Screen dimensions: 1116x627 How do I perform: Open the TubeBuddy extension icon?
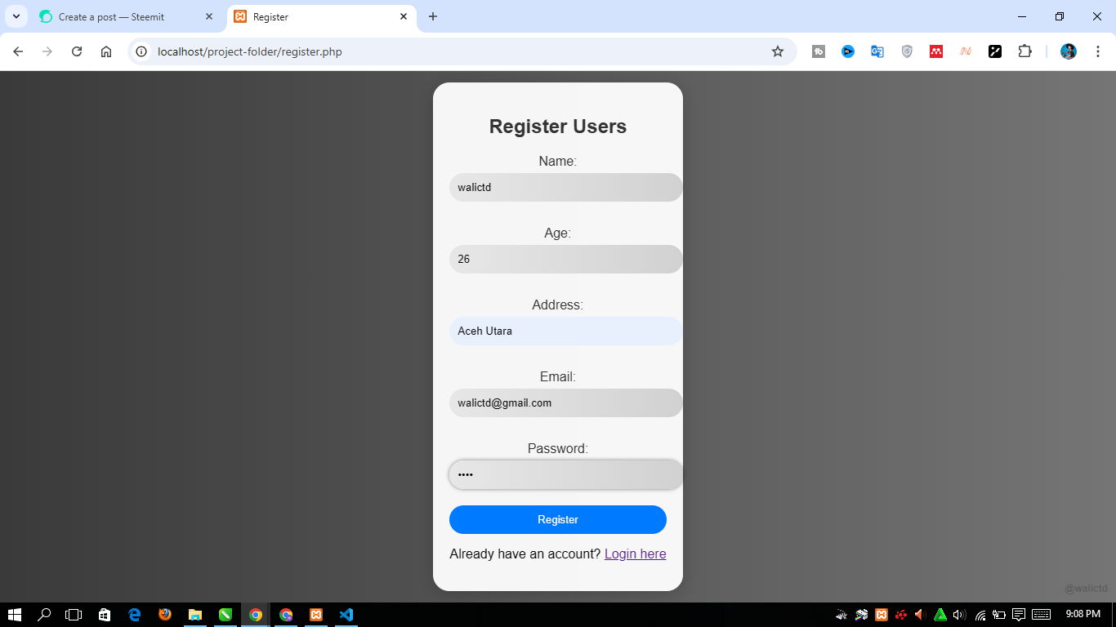click(x=819, y=51)
